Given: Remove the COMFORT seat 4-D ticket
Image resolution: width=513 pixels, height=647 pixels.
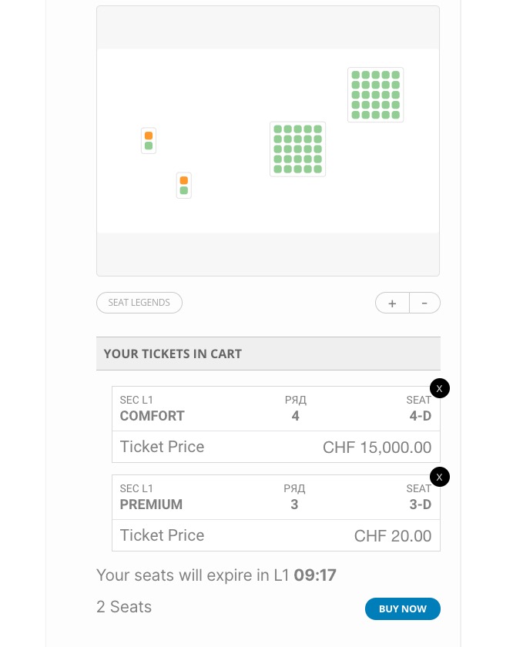Looking at the screenshot, I should [440, 388].
